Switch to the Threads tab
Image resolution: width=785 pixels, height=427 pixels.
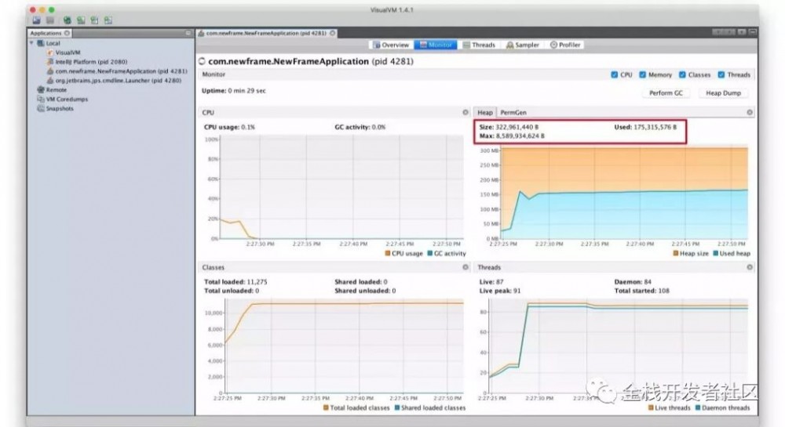[479, 45]
